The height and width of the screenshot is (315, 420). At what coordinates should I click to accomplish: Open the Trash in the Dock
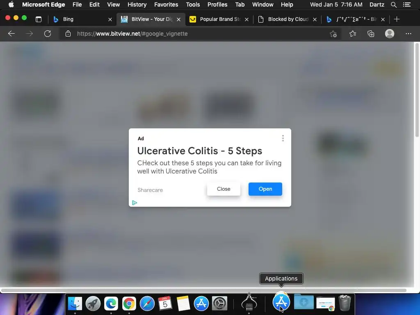point(345,303)
